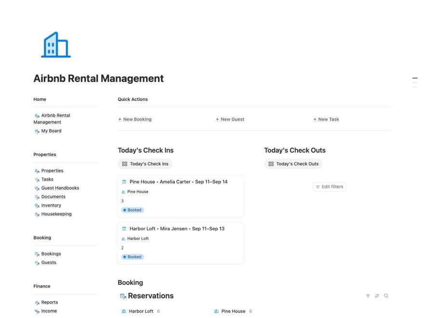
Task: Open the Bookings page link
Action: point(51,254)
